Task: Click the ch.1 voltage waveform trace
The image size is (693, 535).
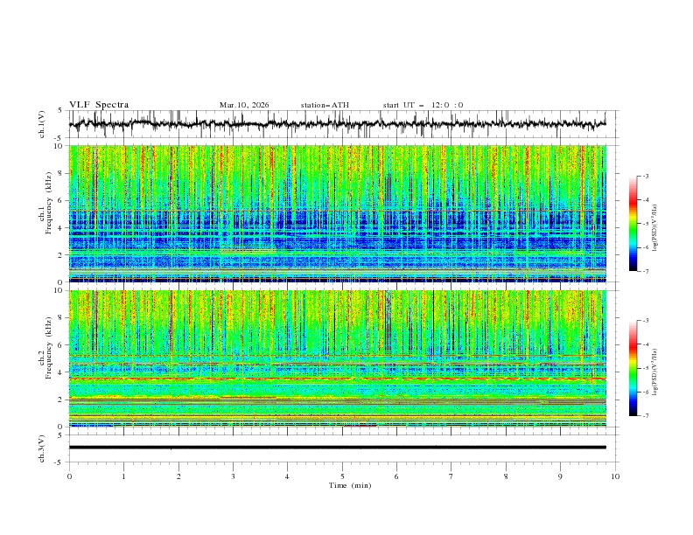Action: point(337,124)
